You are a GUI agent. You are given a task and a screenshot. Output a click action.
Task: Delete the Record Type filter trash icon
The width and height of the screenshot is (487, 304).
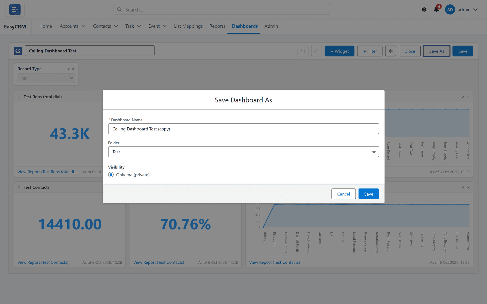tap(73, 69)
